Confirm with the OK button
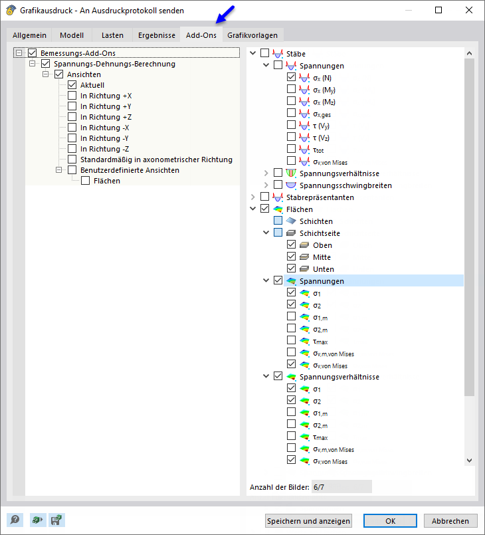Image resolution: width=485 pixels, height=535 pixels. [x=390, y=520]
